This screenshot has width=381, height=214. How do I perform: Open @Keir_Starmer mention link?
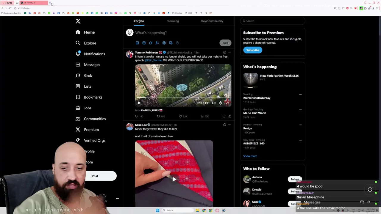click(153, 60)
